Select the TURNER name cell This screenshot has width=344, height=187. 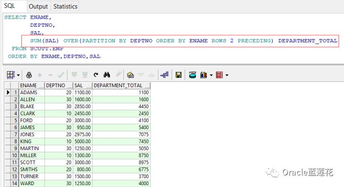(32, 176)
